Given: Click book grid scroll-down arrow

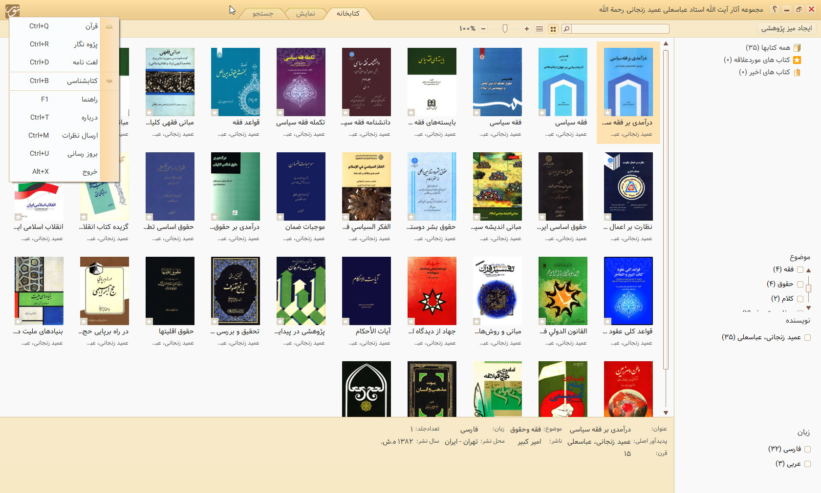Looking at the screenshot, I should click(x=666, y=413).
